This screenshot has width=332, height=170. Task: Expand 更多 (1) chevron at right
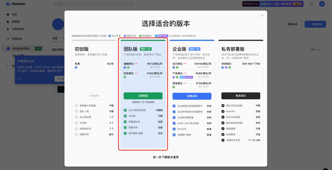(323, 50)
